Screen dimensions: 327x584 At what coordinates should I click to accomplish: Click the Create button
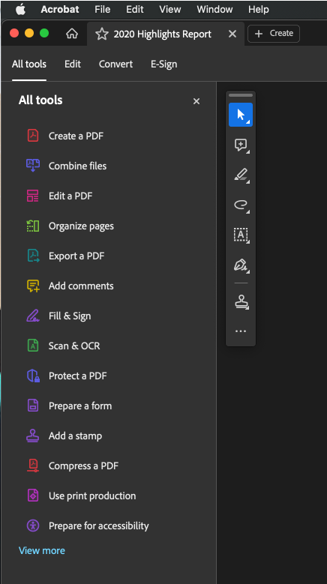(x=274, y=34)
